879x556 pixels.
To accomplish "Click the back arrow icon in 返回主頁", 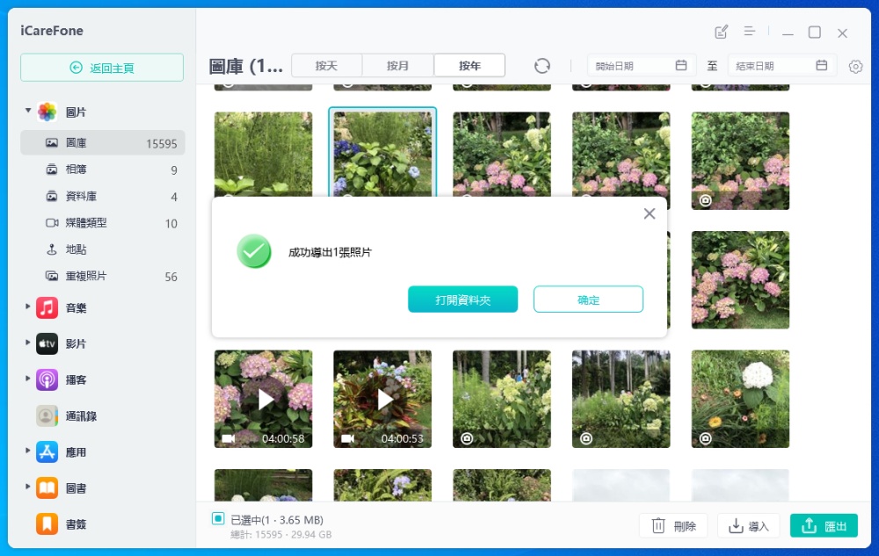I will (76, 68).
